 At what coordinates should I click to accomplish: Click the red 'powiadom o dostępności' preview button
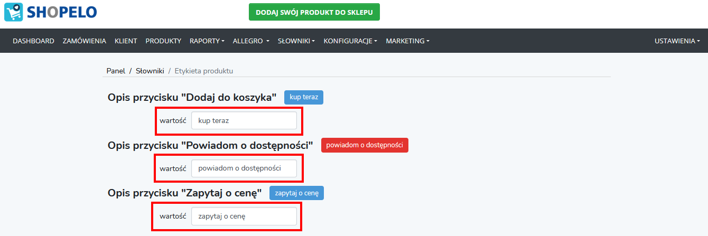(365, 145)
